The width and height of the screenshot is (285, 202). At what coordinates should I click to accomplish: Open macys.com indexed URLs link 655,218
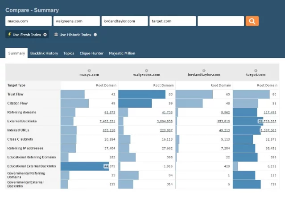tap(109, 130)
